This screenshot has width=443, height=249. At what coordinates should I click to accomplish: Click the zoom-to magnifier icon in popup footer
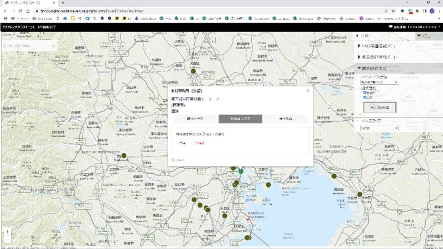pyautogui.click(x=173, y=160)
